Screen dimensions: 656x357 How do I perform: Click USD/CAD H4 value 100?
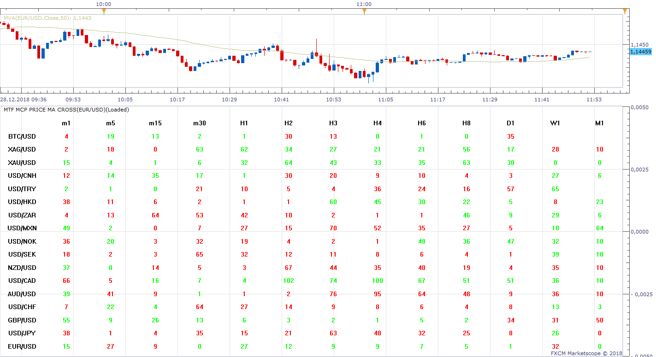pos(378,281)
